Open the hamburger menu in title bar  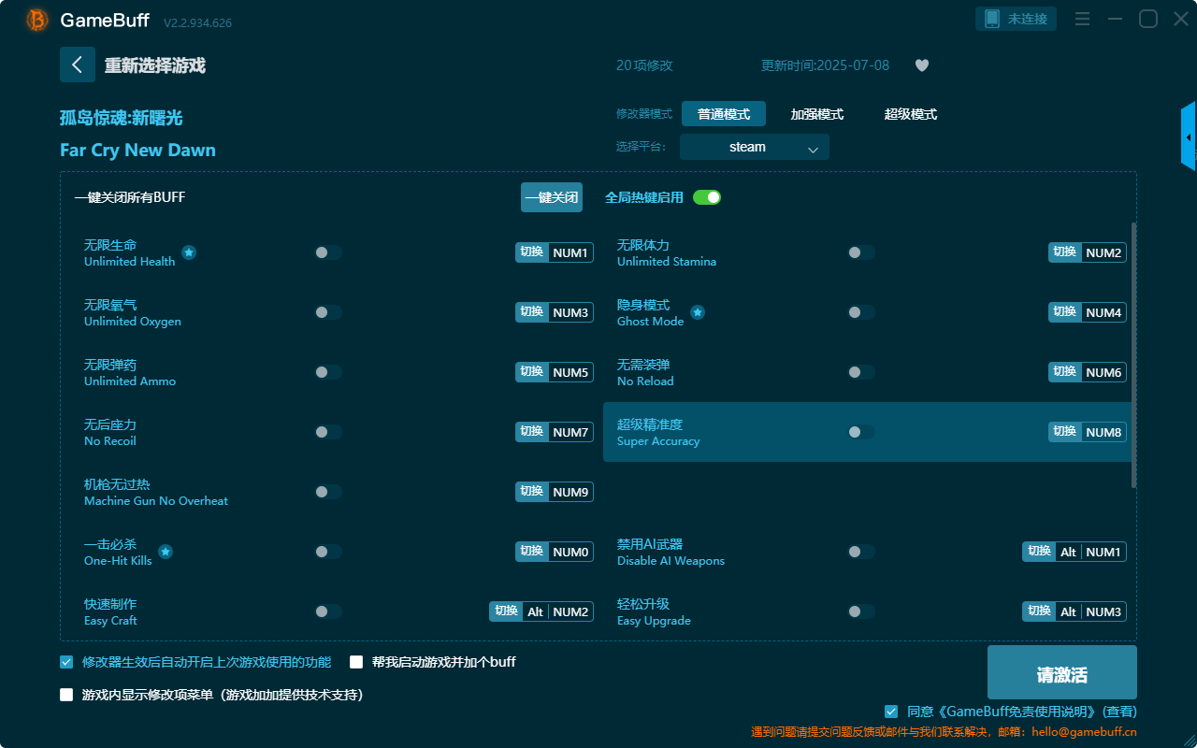1082,20
